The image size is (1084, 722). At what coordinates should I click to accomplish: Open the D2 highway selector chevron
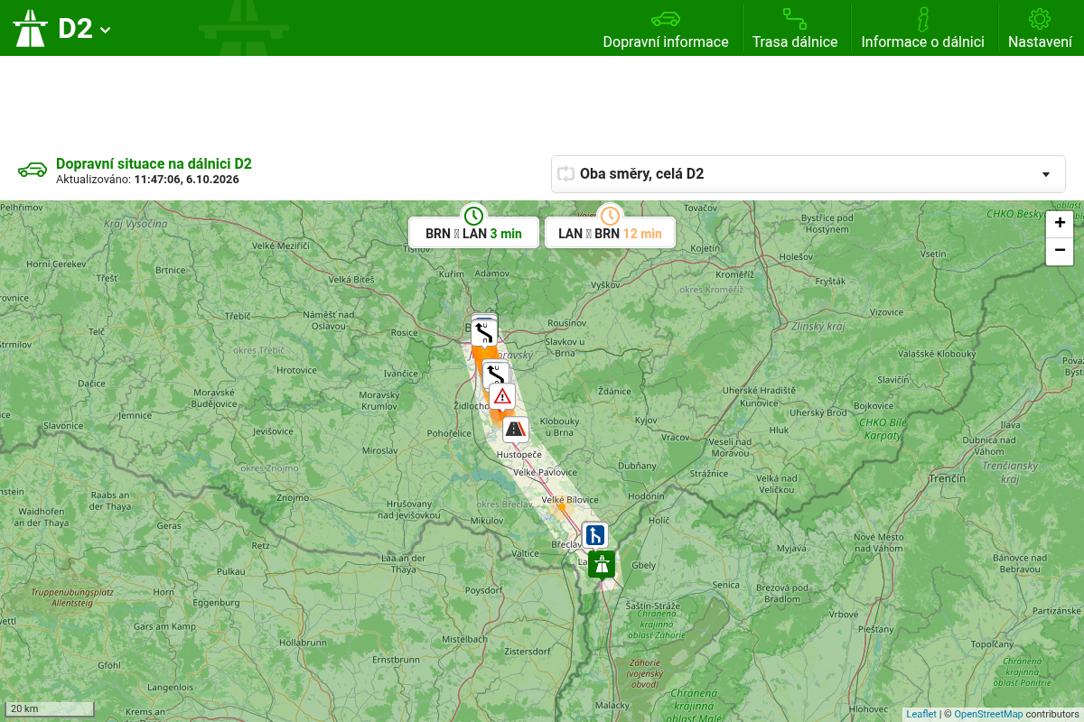106,30
